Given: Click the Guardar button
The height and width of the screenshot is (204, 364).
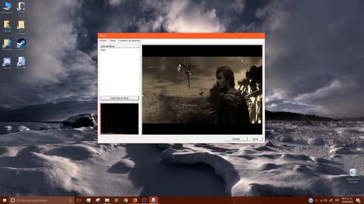Looking at the screenshot, I should tap(236, 139).
